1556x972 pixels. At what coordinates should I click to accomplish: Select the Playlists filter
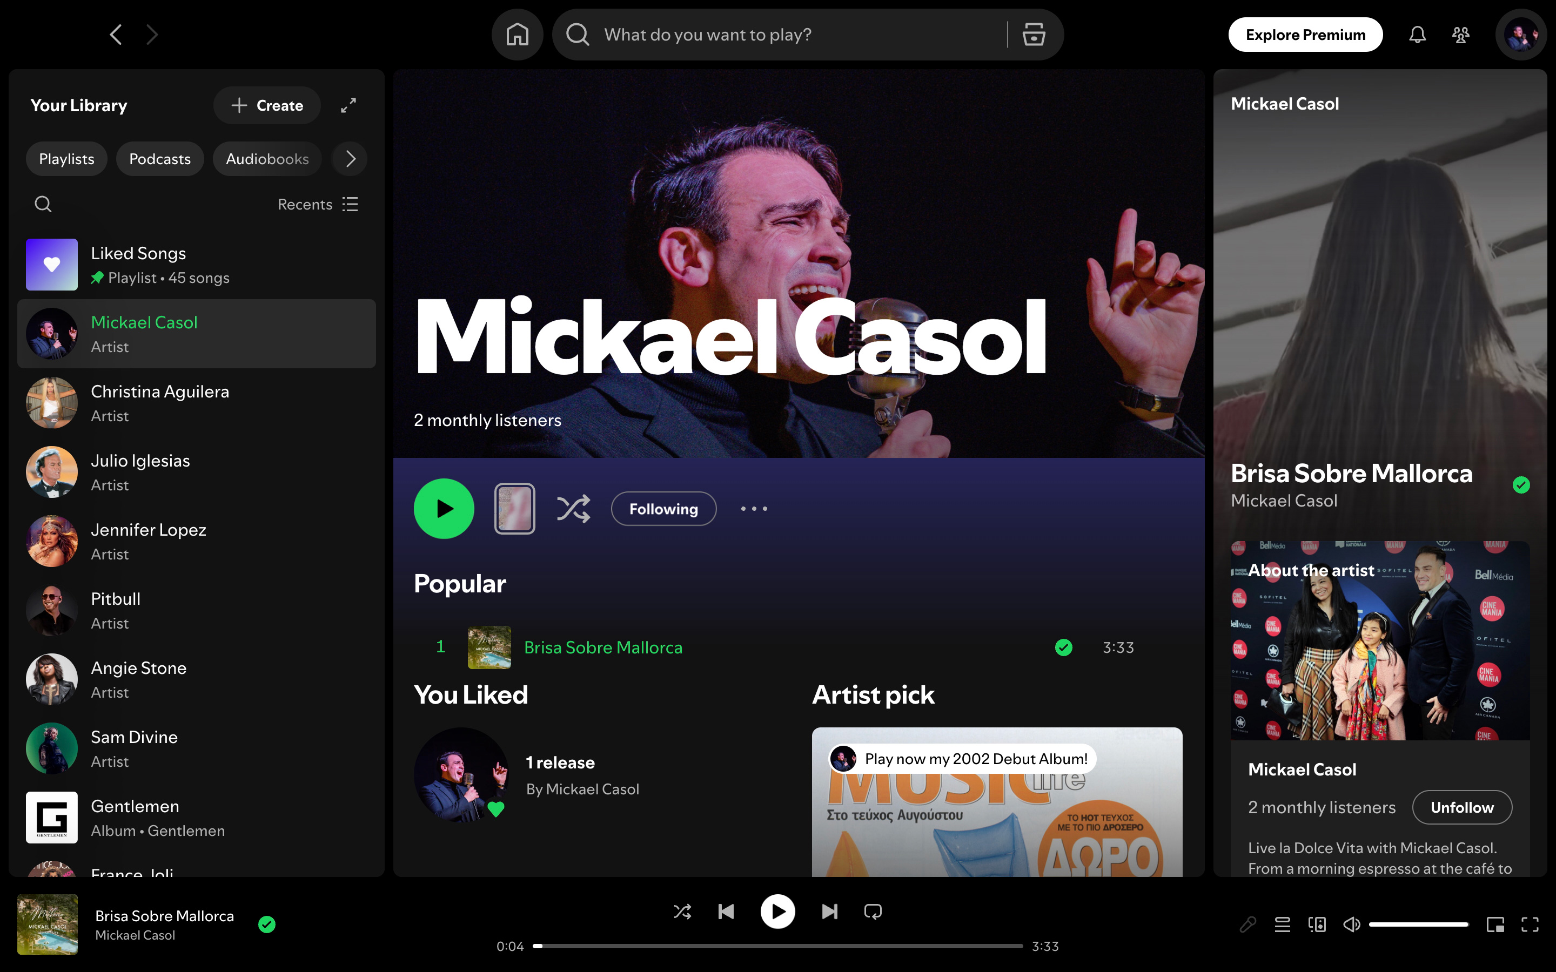66,158
